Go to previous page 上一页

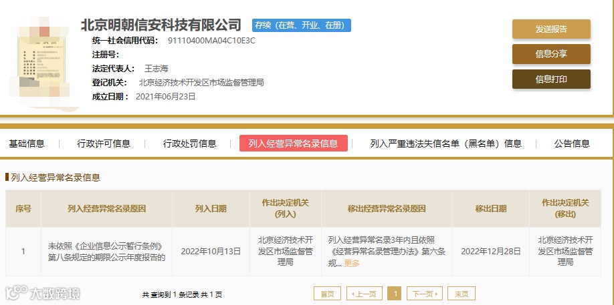(x=364, y=294)
